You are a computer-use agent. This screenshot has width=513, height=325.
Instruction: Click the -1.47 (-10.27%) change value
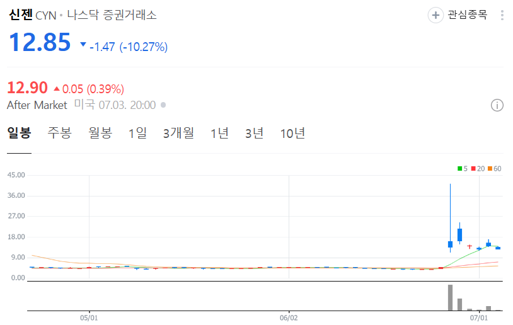pos(129,47)
